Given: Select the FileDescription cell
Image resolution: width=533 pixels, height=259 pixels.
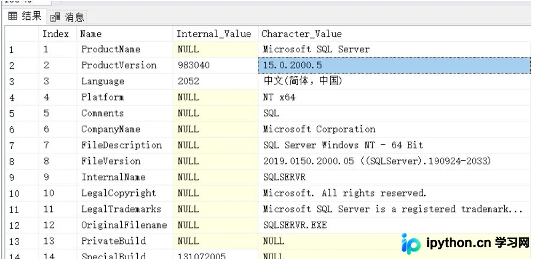Looking at the screenshot, I should (125, 145).
